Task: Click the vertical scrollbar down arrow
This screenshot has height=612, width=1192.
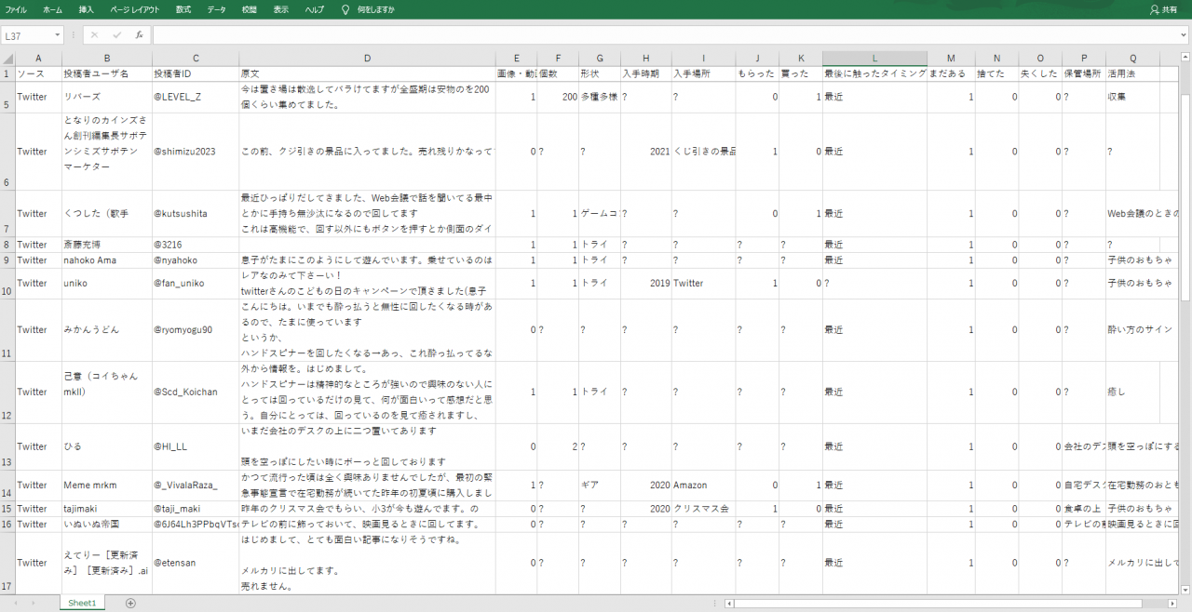Action: coord(1185,589)
